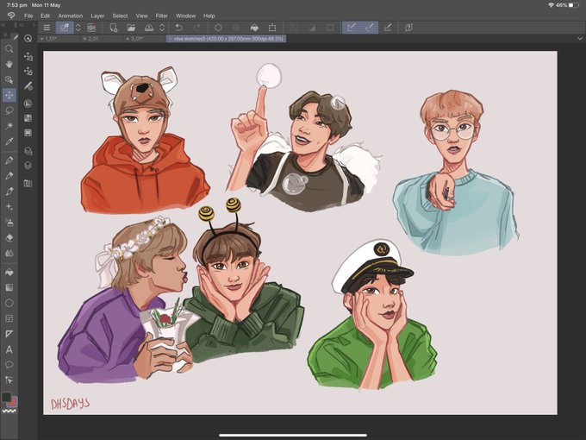
Task: Pick the red sub drawing color swatch
Action: [x=12, y=402]
